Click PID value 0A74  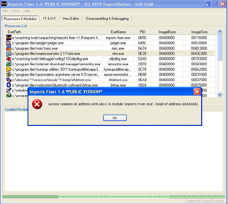click(x=142, y=48)
